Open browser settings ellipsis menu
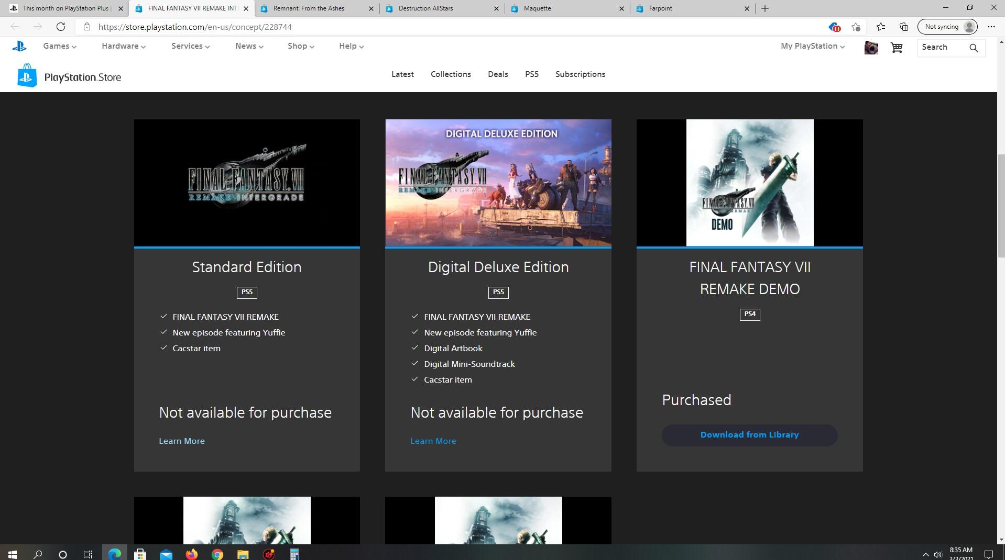Image resolution: width=1005 pixels, height=560 pixels. coord(991,27)
